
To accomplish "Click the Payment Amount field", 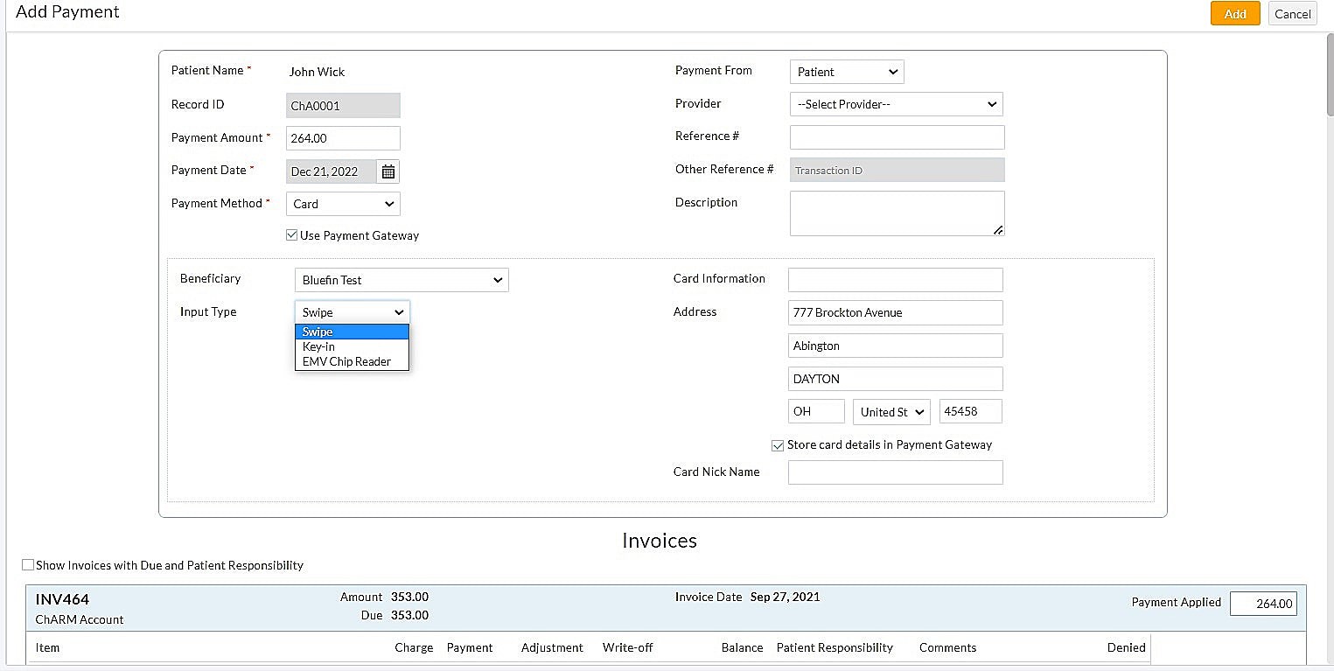I will tap(343, 138).
